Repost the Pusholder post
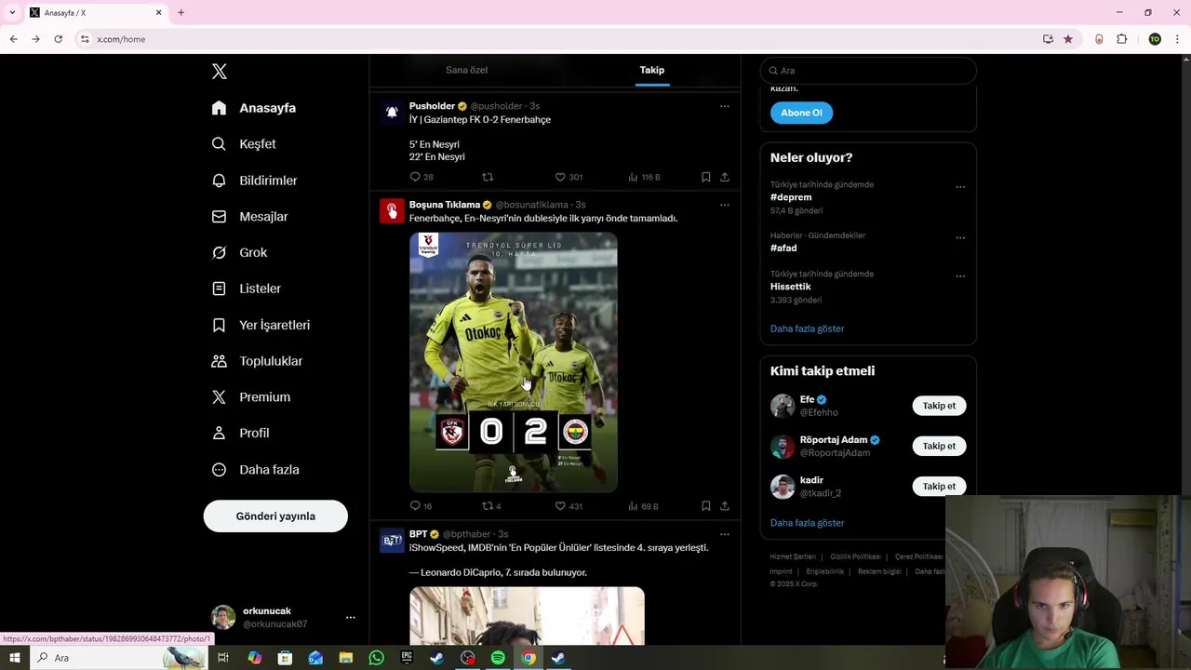Image resolution: width=1191 pixels, height=670 pixels. point(488,177)
